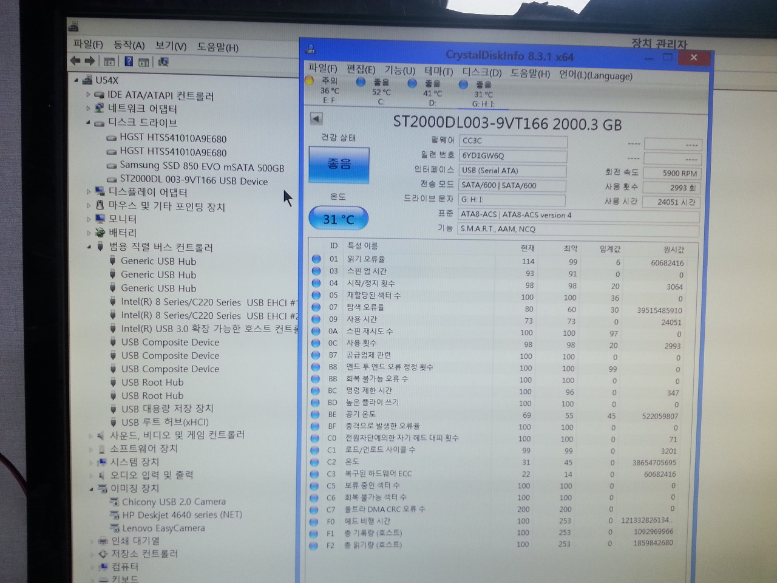777x583 pixels.
Task: Click the U54X computer icon in tree
Action: [87, 80]
